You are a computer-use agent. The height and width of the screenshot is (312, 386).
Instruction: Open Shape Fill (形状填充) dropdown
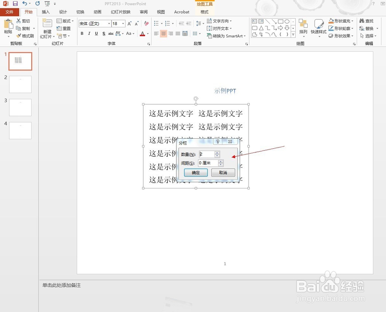tap(341, 21)
